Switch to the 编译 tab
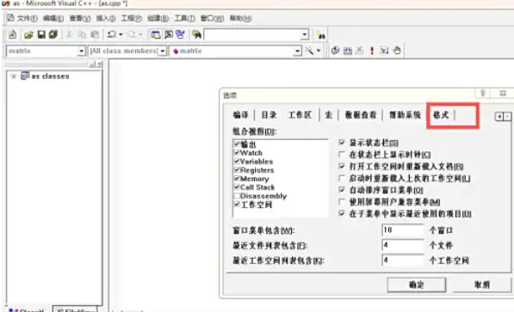The width and height of the screenshot is (514, 312). click(x=240, y=115)
